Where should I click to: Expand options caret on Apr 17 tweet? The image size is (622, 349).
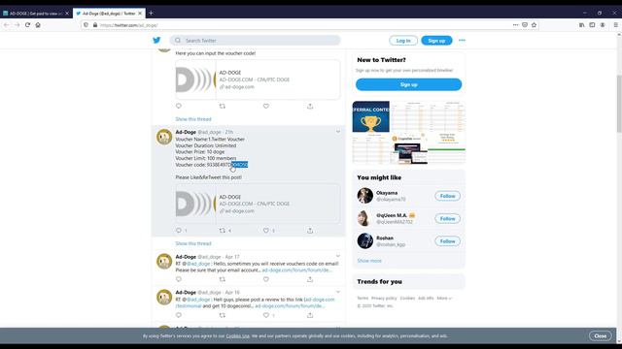[338, 256]
